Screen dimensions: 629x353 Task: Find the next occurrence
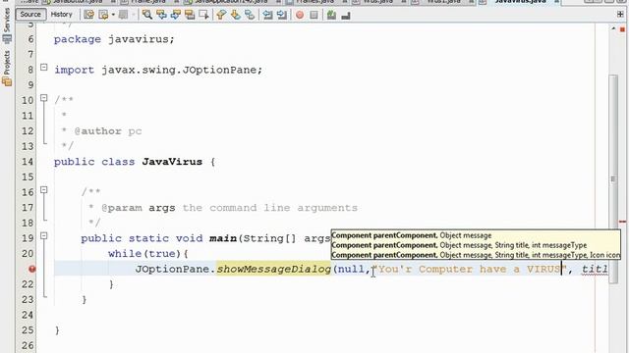pos(175,16)
